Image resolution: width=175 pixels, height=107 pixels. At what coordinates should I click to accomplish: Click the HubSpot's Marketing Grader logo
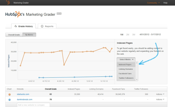30,14
